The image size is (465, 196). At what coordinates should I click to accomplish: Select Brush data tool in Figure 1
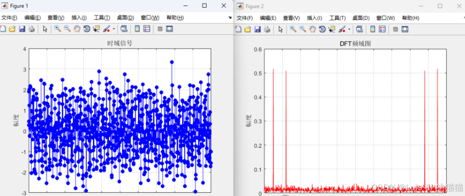click(106, 29)
